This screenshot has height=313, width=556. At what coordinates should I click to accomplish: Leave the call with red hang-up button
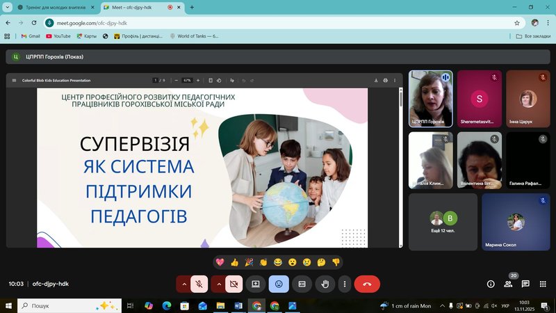367,284
